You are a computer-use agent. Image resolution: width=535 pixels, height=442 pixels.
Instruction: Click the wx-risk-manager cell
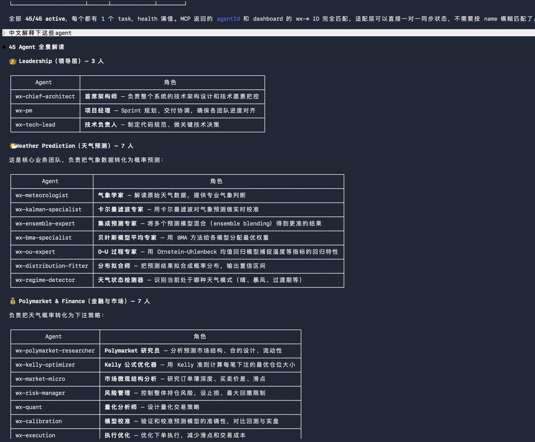pos(55,393)
